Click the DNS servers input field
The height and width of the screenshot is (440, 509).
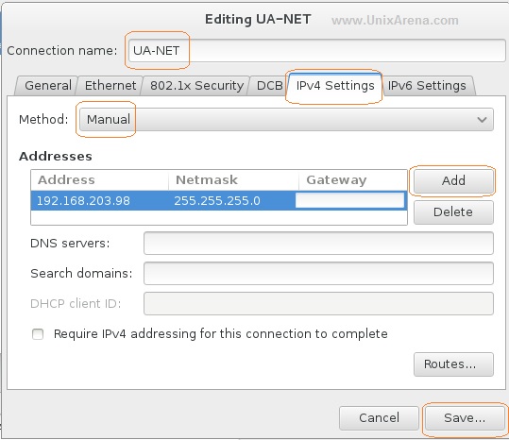318,243
